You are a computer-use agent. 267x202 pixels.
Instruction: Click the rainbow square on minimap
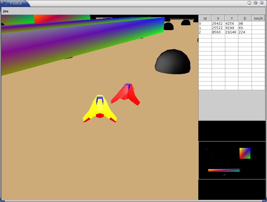245,153
